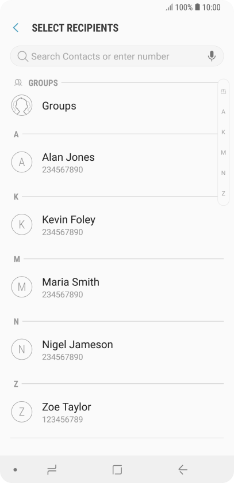Jump to letter M in the index bar
The image size is (234, 483).
[x=223, y=153]
